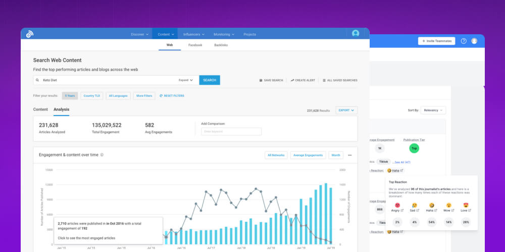The height and width of the screenshot is (252, 505).
Task: Open the Monitoring menu
Action: pyautogui.click(x=224, y=34)
